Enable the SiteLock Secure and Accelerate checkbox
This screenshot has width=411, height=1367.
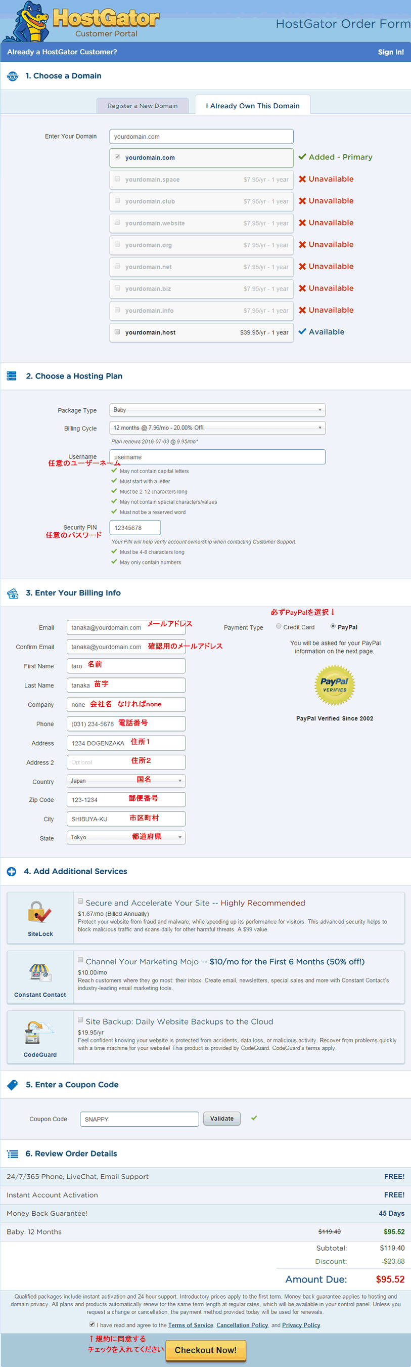click(80, 901)
